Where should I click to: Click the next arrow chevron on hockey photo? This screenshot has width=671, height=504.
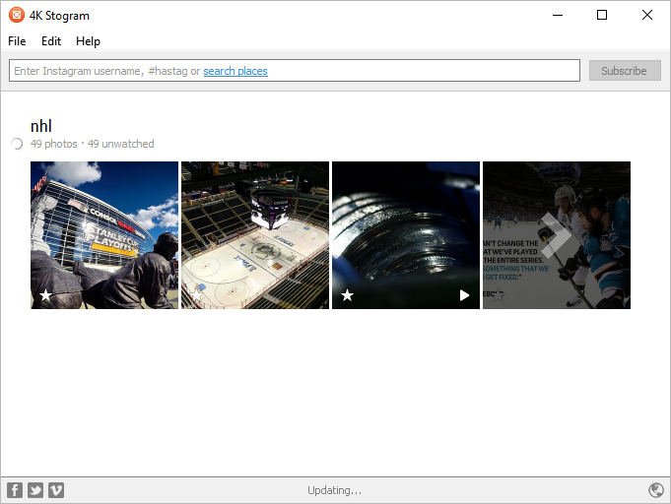pos(555,235)
